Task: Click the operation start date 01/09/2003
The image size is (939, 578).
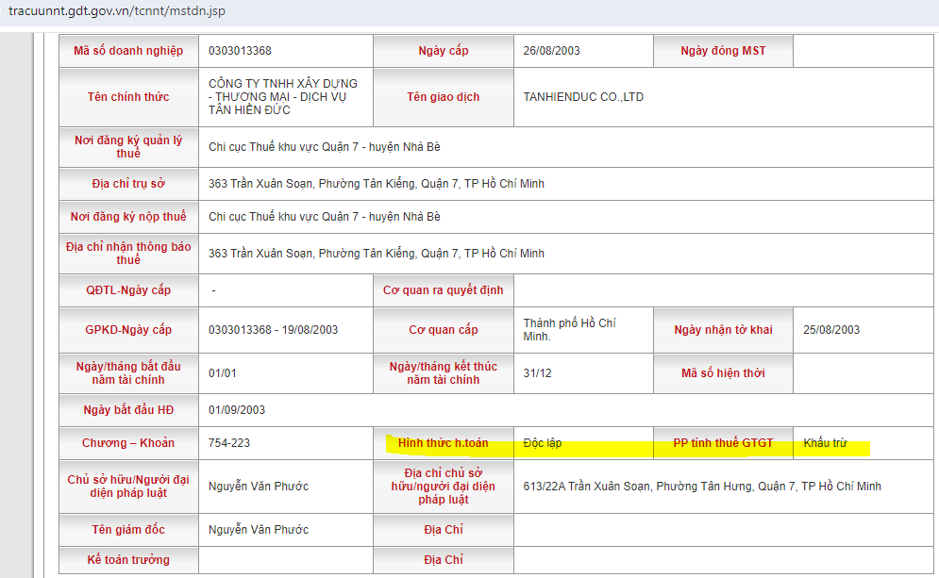Action: pyautogui.click(x=236, y=410)
